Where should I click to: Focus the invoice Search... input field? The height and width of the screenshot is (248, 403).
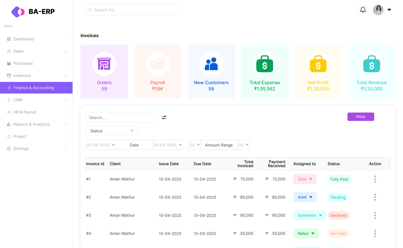(122, 117)
